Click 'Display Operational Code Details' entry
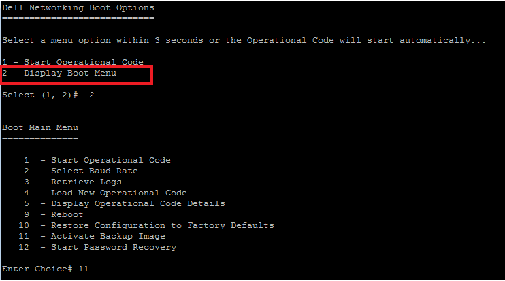505x281 pixels. [x=138, y=203]
